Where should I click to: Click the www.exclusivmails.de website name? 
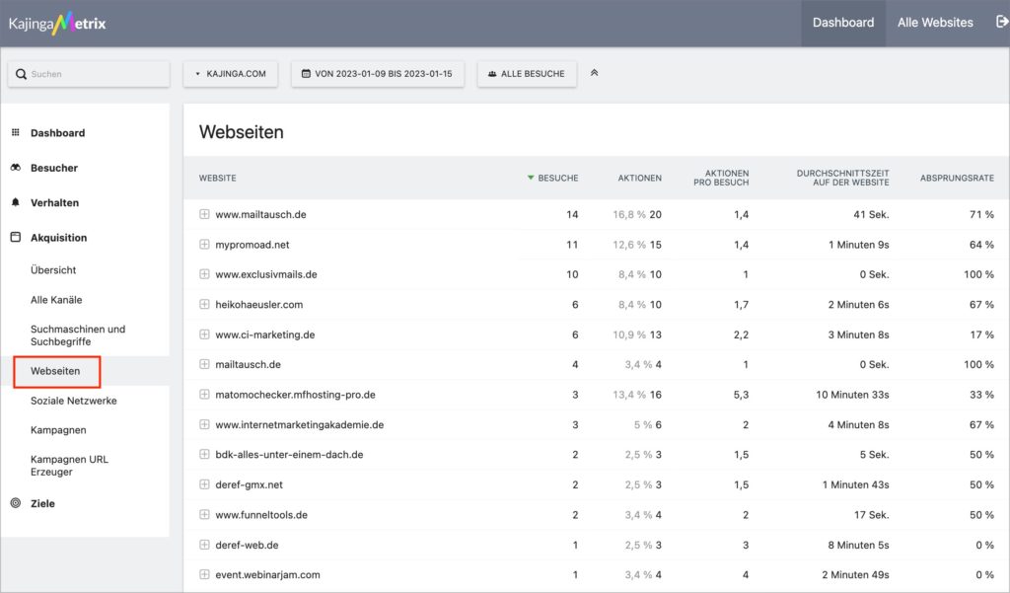(x=266, y=274)
